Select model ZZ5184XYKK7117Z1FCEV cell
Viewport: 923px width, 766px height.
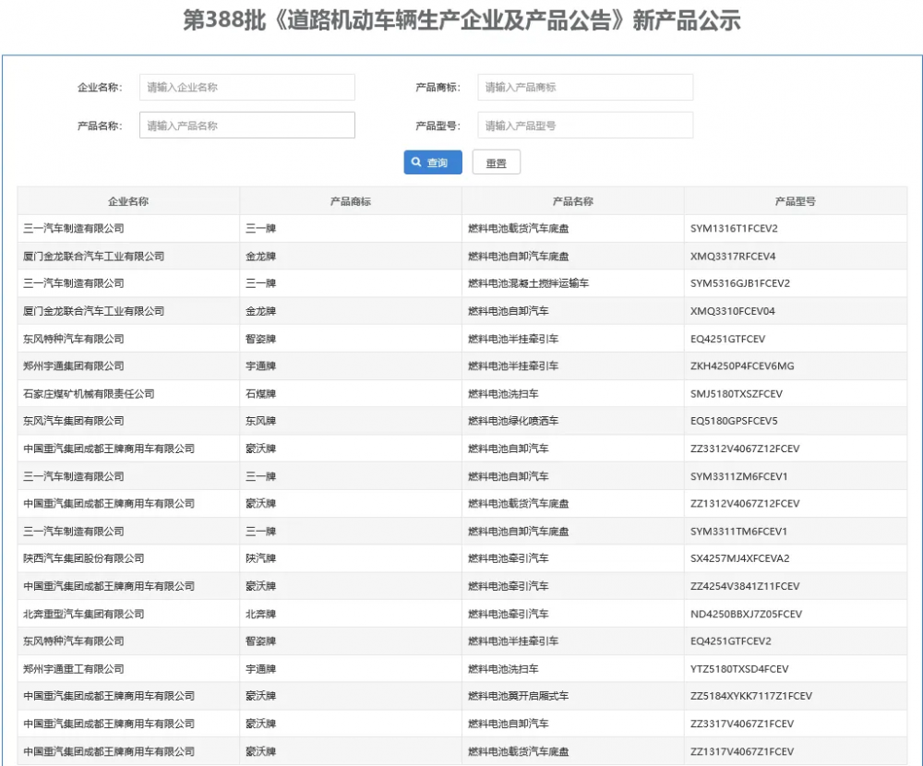coord(796,696)
